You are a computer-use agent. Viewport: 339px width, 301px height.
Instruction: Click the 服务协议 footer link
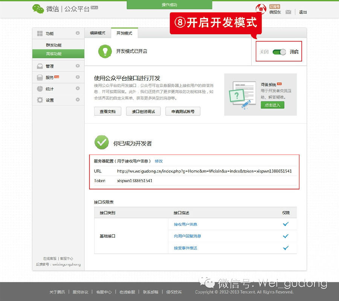click(81, 292)
